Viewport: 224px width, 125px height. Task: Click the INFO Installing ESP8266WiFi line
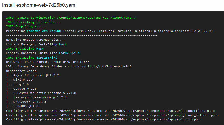pos(32,58)
